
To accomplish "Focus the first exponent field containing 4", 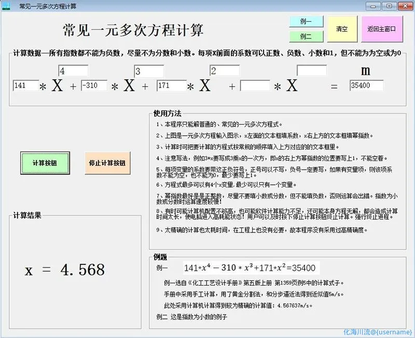I will coord(73,71).
